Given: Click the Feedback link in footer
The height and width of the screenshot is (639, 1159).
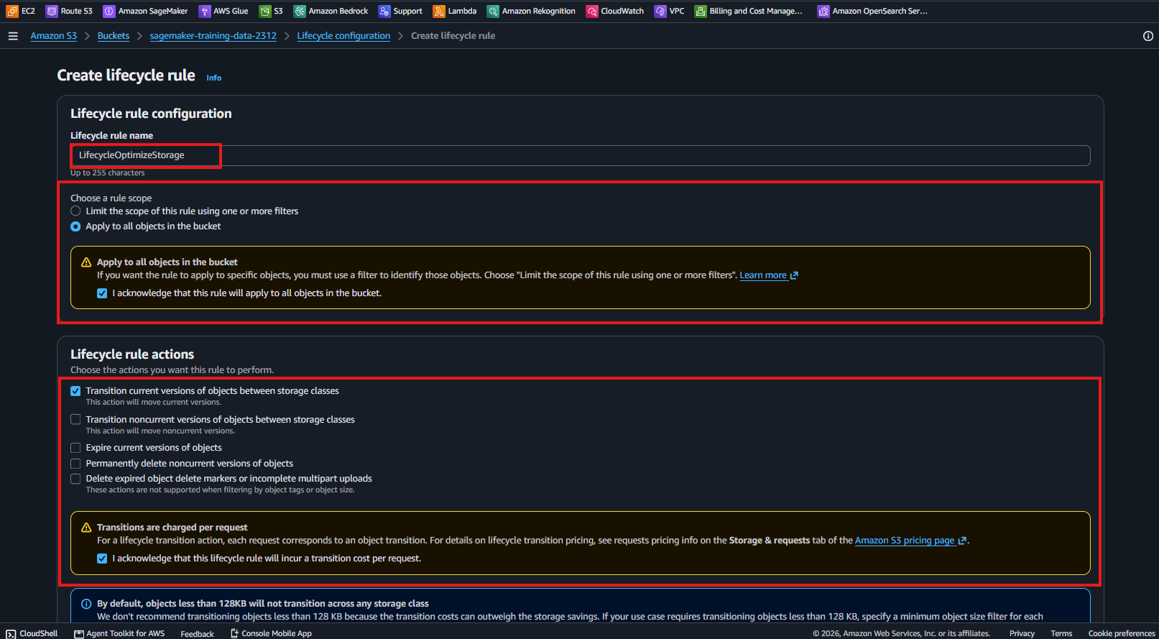Looking at the screenshot, I should pyautogui.click(x=198, y=634).
